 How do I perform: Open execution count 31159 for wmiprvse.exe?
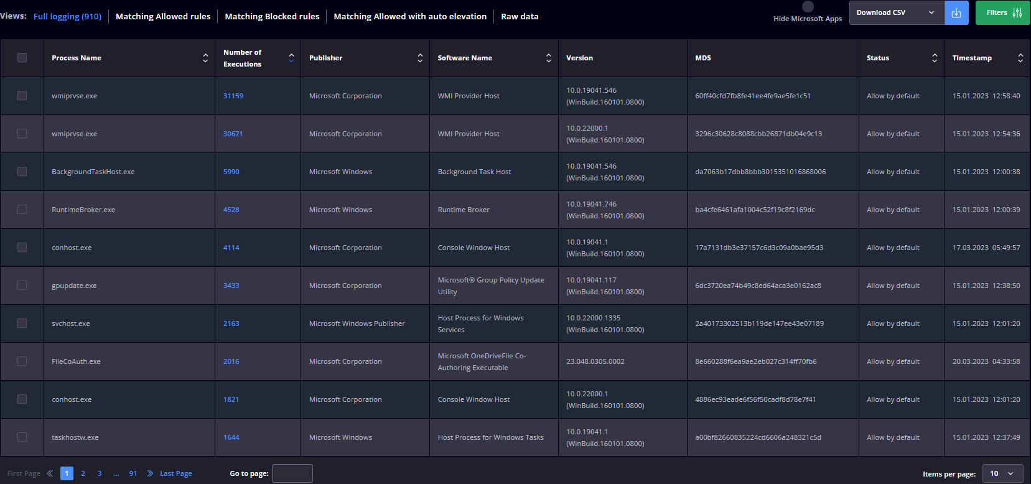tap(233, 96)
